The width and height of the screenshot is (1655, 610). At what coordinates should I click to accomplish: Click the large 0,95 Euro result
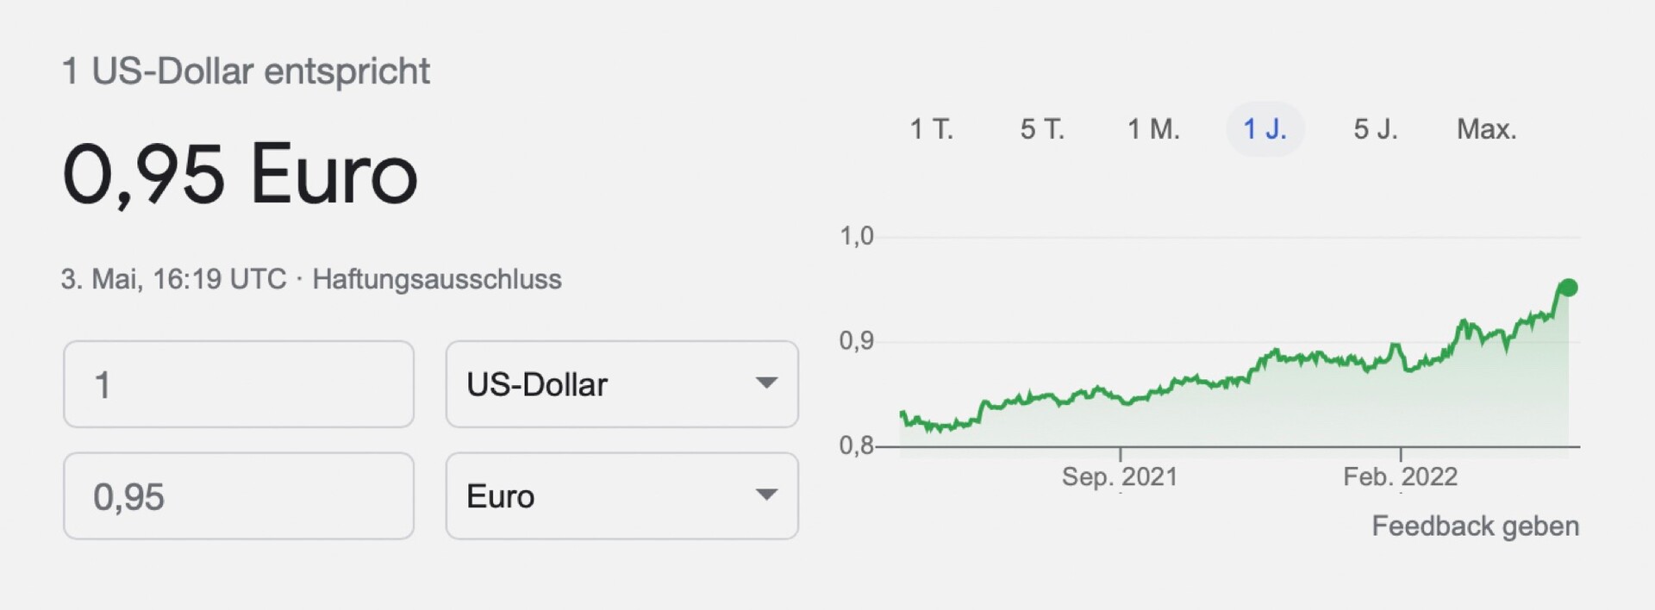tap(240, 175)
